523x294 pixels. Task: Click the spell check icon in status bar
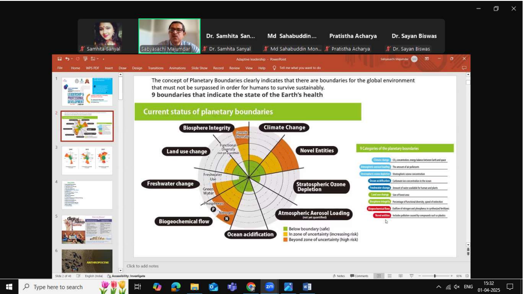pyautogui.click(x=78, y=276)
